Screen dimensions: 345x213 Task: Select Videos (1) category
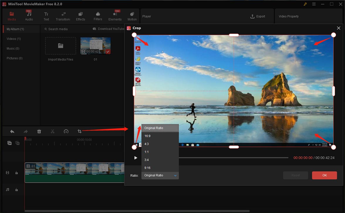(x=13, y=39)
